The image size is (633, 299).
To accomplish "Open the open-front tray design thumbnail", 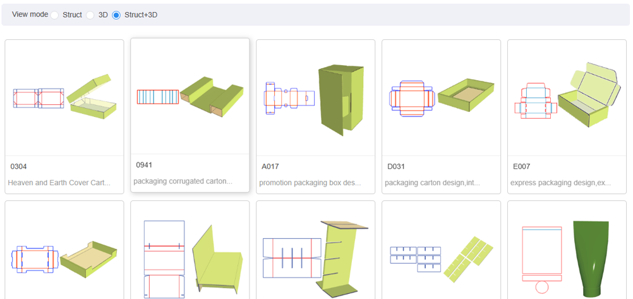I will point(64,250).
